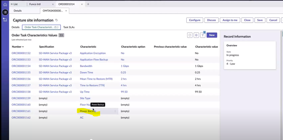Open the Down Time characteristic
The height and width of the screenshot is (140, 283).
point(87,72)
